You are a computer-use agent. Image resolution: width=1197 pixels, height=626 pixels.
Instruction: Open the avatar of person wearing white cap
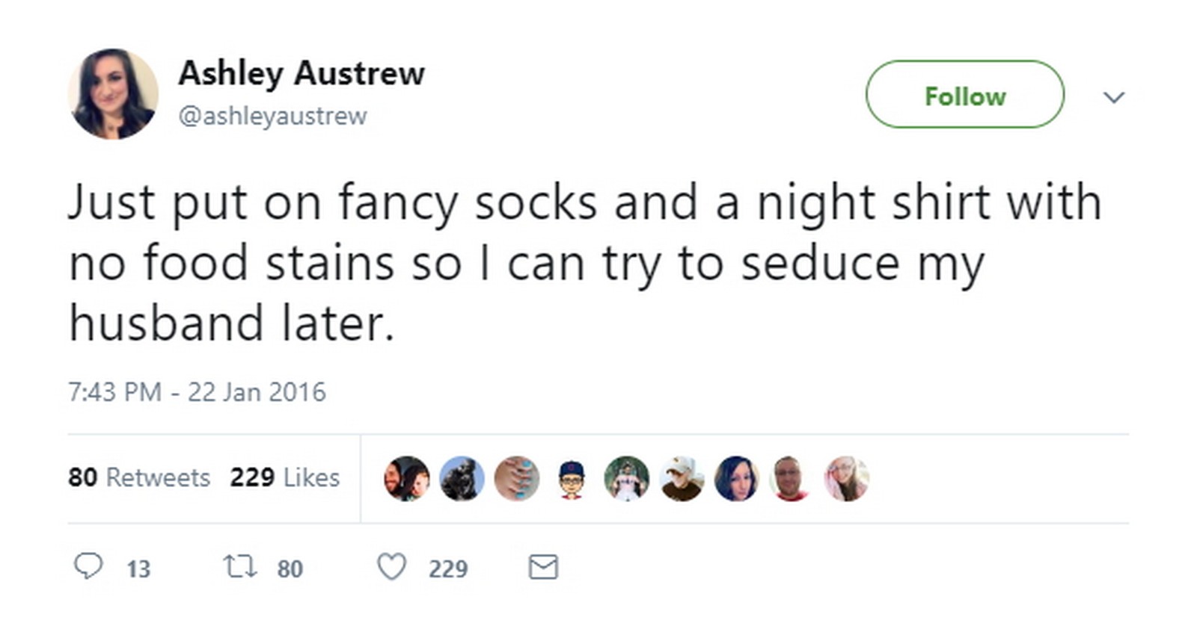[x=682, y=478]
